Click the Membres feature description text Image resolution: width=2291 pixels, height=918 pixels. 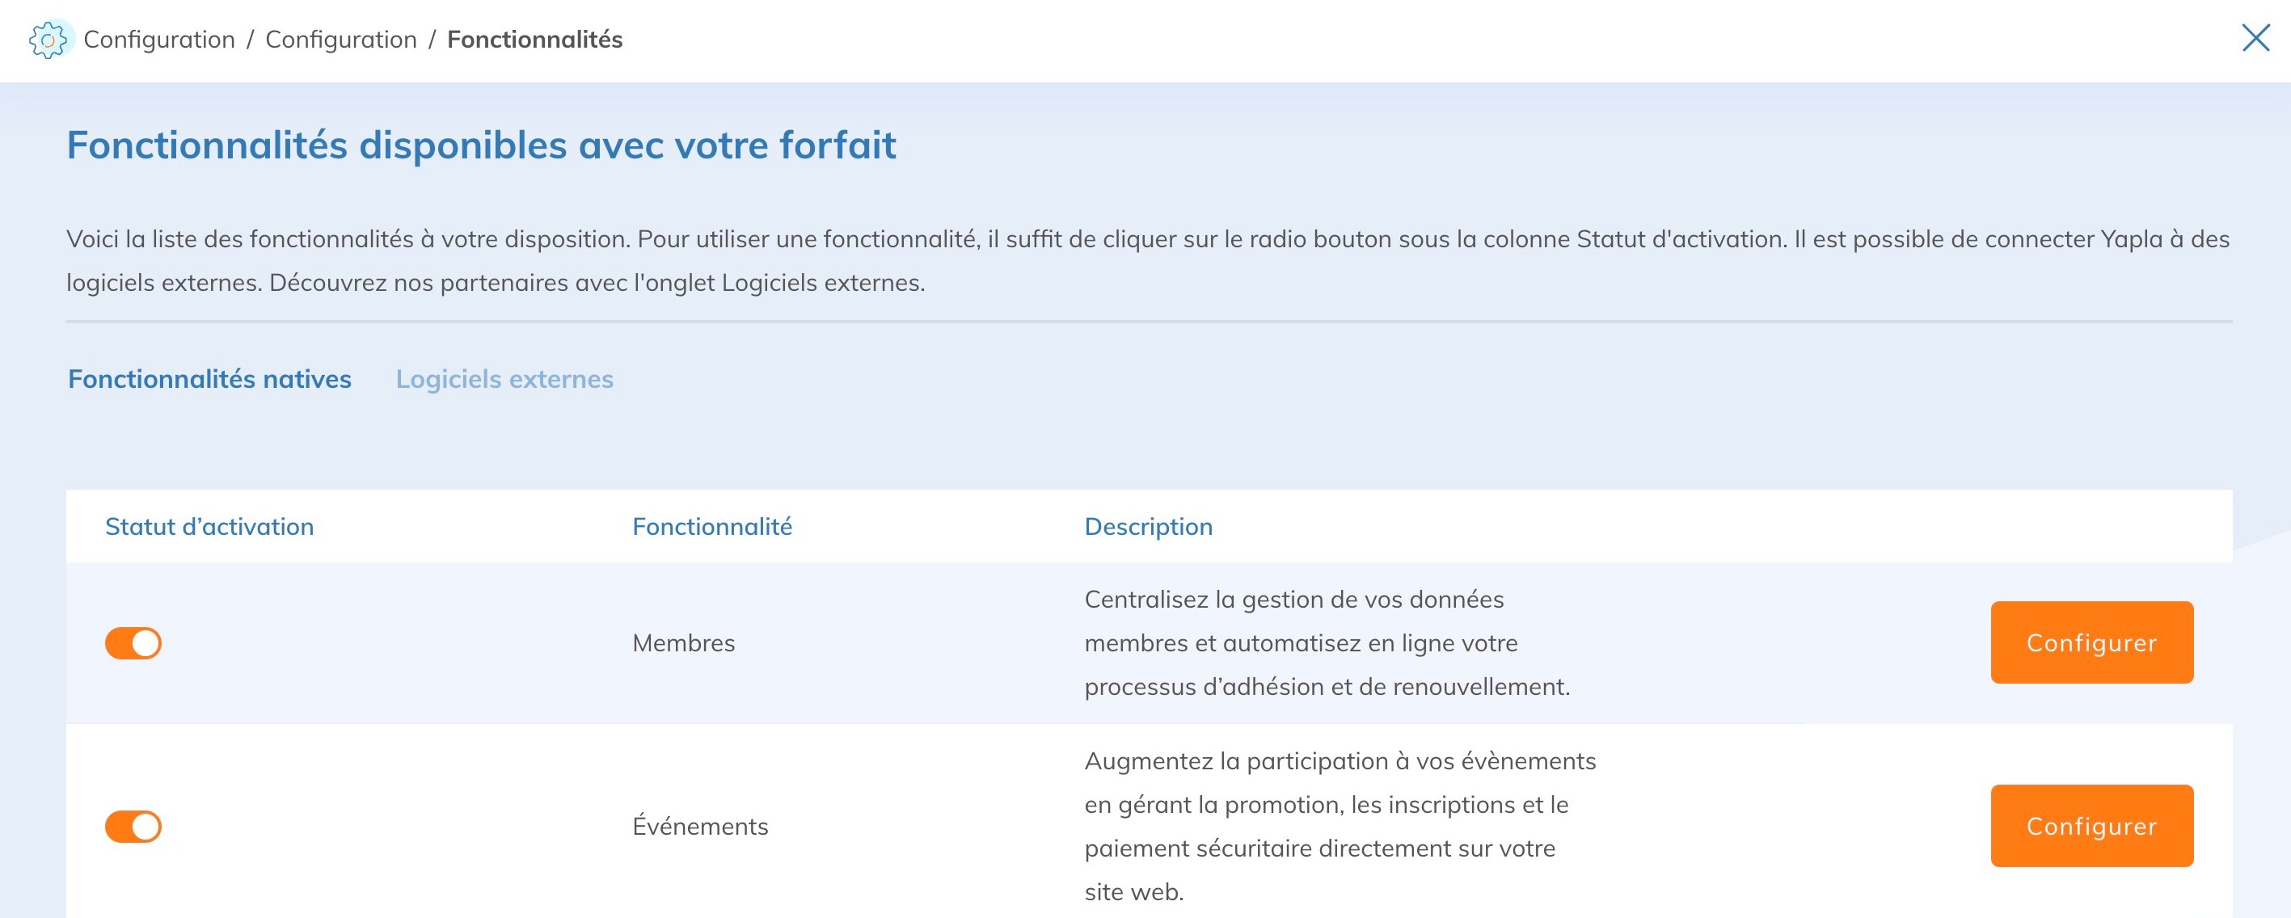coord(1325,642)
